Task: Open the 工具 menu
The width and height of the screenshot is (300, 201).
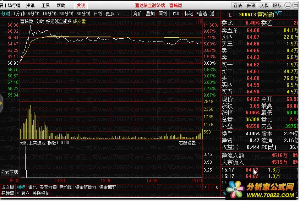Action: 45,5
